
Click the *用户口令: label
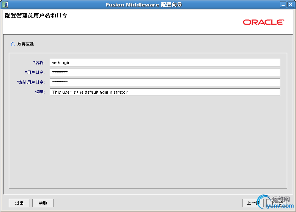point(35,72)
